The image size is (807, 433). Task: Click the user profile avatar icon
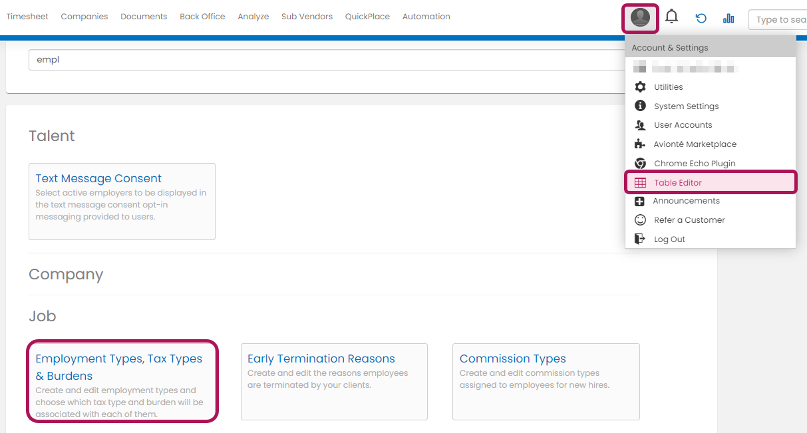point(640,18)
